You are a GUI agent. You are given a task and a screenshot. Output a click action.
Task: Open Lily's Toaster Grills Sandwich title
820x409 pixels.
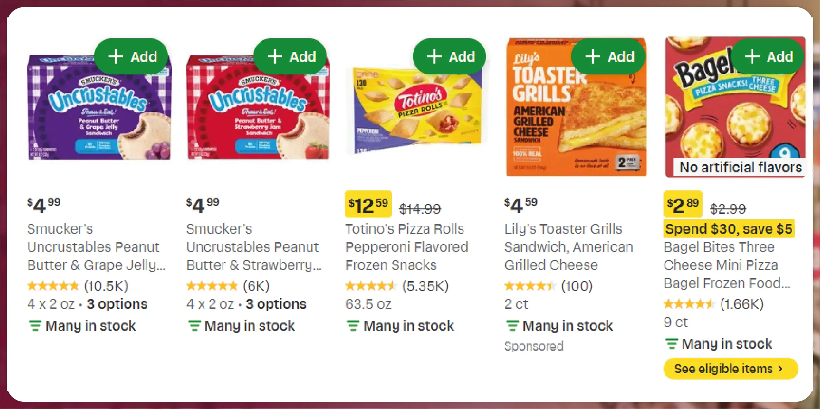click(x=568, y=247)
